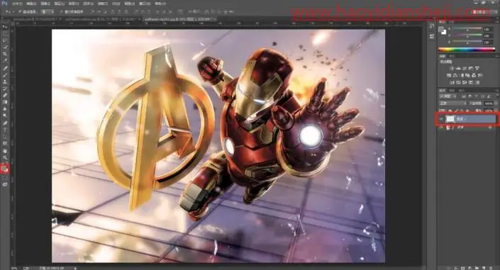Select the Lasso tool
The height and width of the screenshot is (270, 500).
5,40
